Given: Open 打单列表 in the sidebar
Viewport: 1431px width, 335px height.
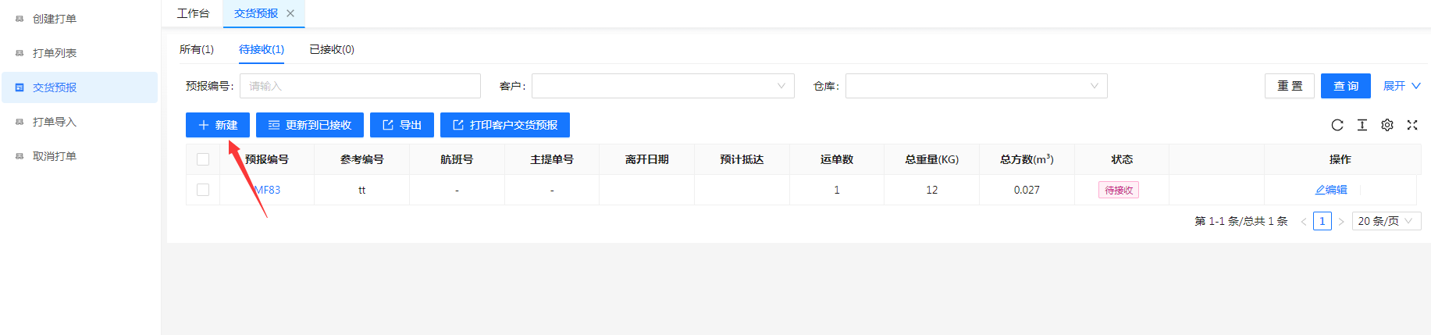Looking at the screenshot, I should [x=55, y=53].
